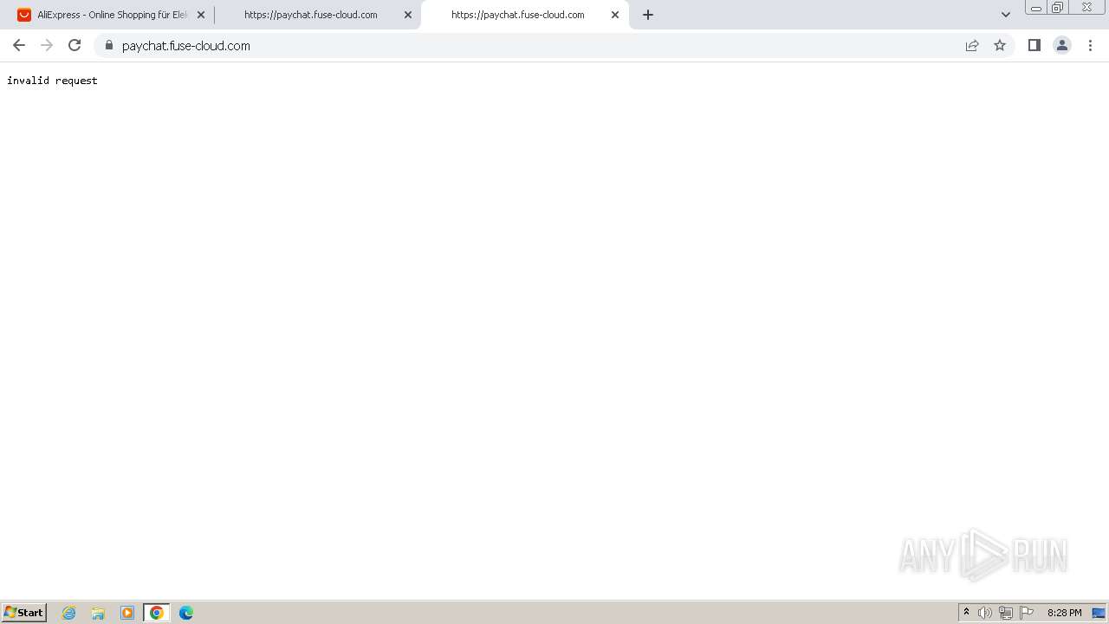Reload the current page
This screenshot has height=624, width=1109.
pos(75,45)
